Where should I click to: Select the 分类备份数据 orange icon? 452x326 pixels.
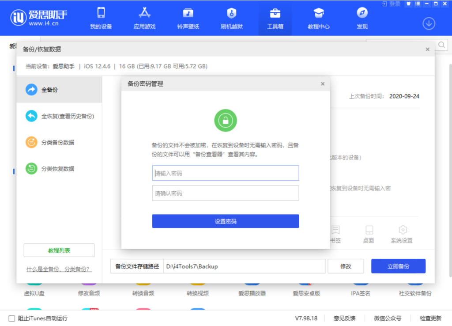31,142
